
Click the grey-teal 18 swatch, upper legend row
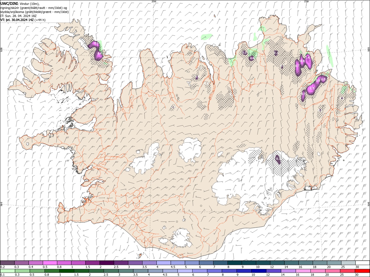[x=320, y=263]
